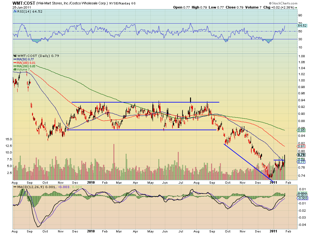
Task: Click the 64.52 RSI value tag
Action: 302,25
